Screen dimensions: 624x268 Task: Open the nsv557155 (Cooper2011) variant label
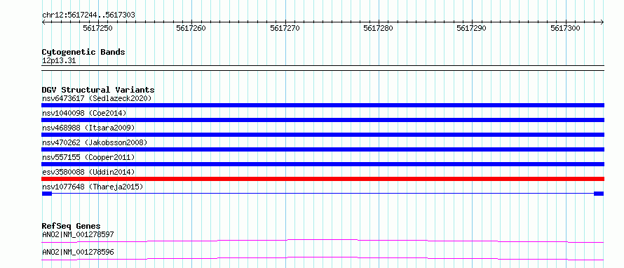(88, 157)
